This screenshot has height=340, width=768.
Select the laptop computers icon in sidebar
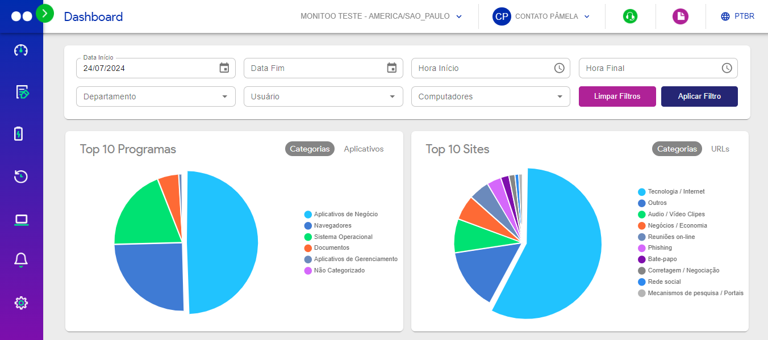tap(21, 219)
